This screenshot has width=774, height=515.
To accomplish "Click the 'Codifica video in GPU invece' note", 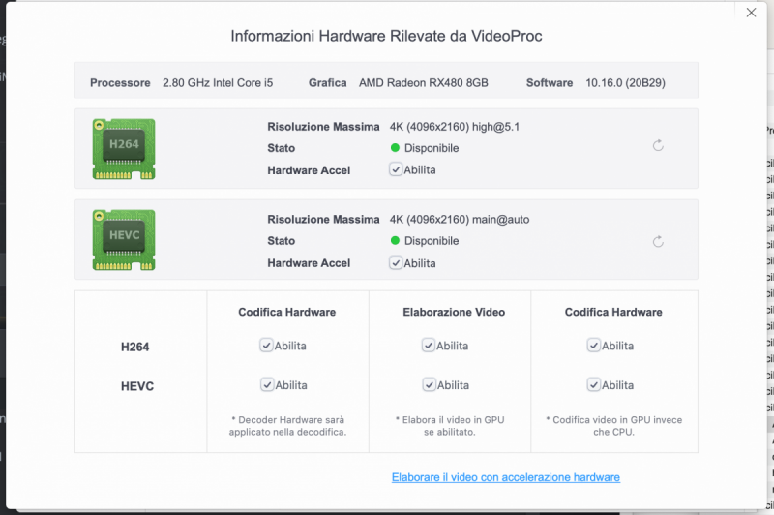I will (614, 426).
